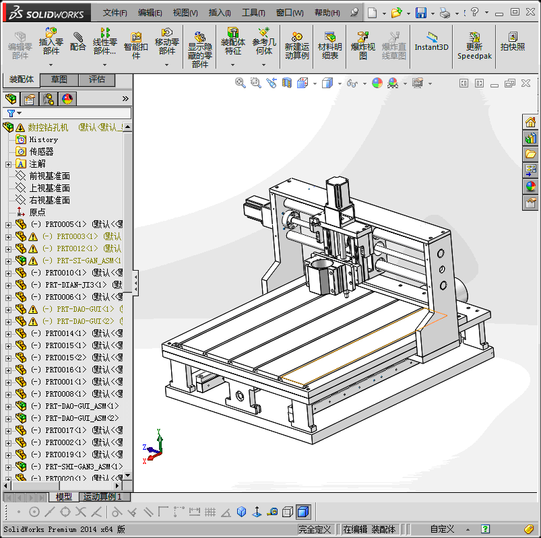The height and width of the screenshot is (538, 541).
Task: Switch to the 评估 (Evaluate) tab
Action: [x=97, y=79]
